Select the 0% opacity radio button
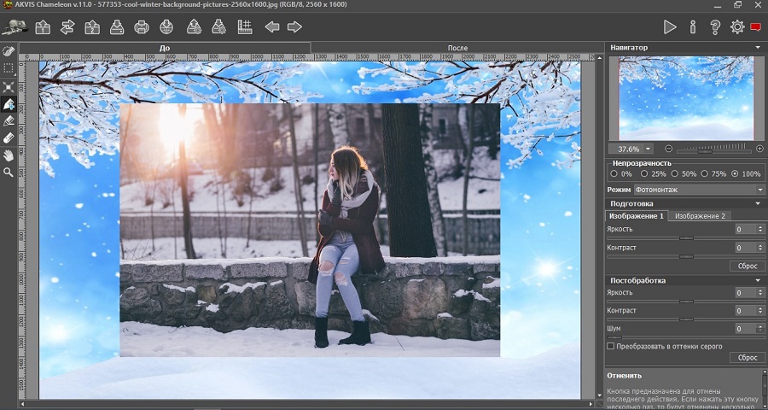Image resolution: width=768 pixels, height=410 pixels. [614, 174]
